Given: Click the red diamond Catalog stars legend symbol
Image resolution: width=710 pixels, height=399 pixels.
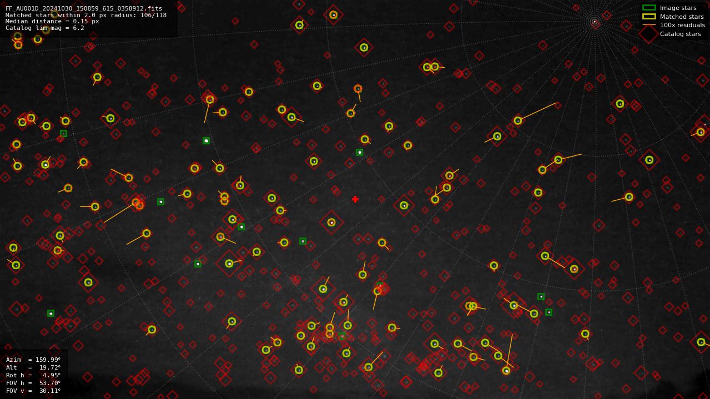Looking at the screenshot, I should coord(649,34).
